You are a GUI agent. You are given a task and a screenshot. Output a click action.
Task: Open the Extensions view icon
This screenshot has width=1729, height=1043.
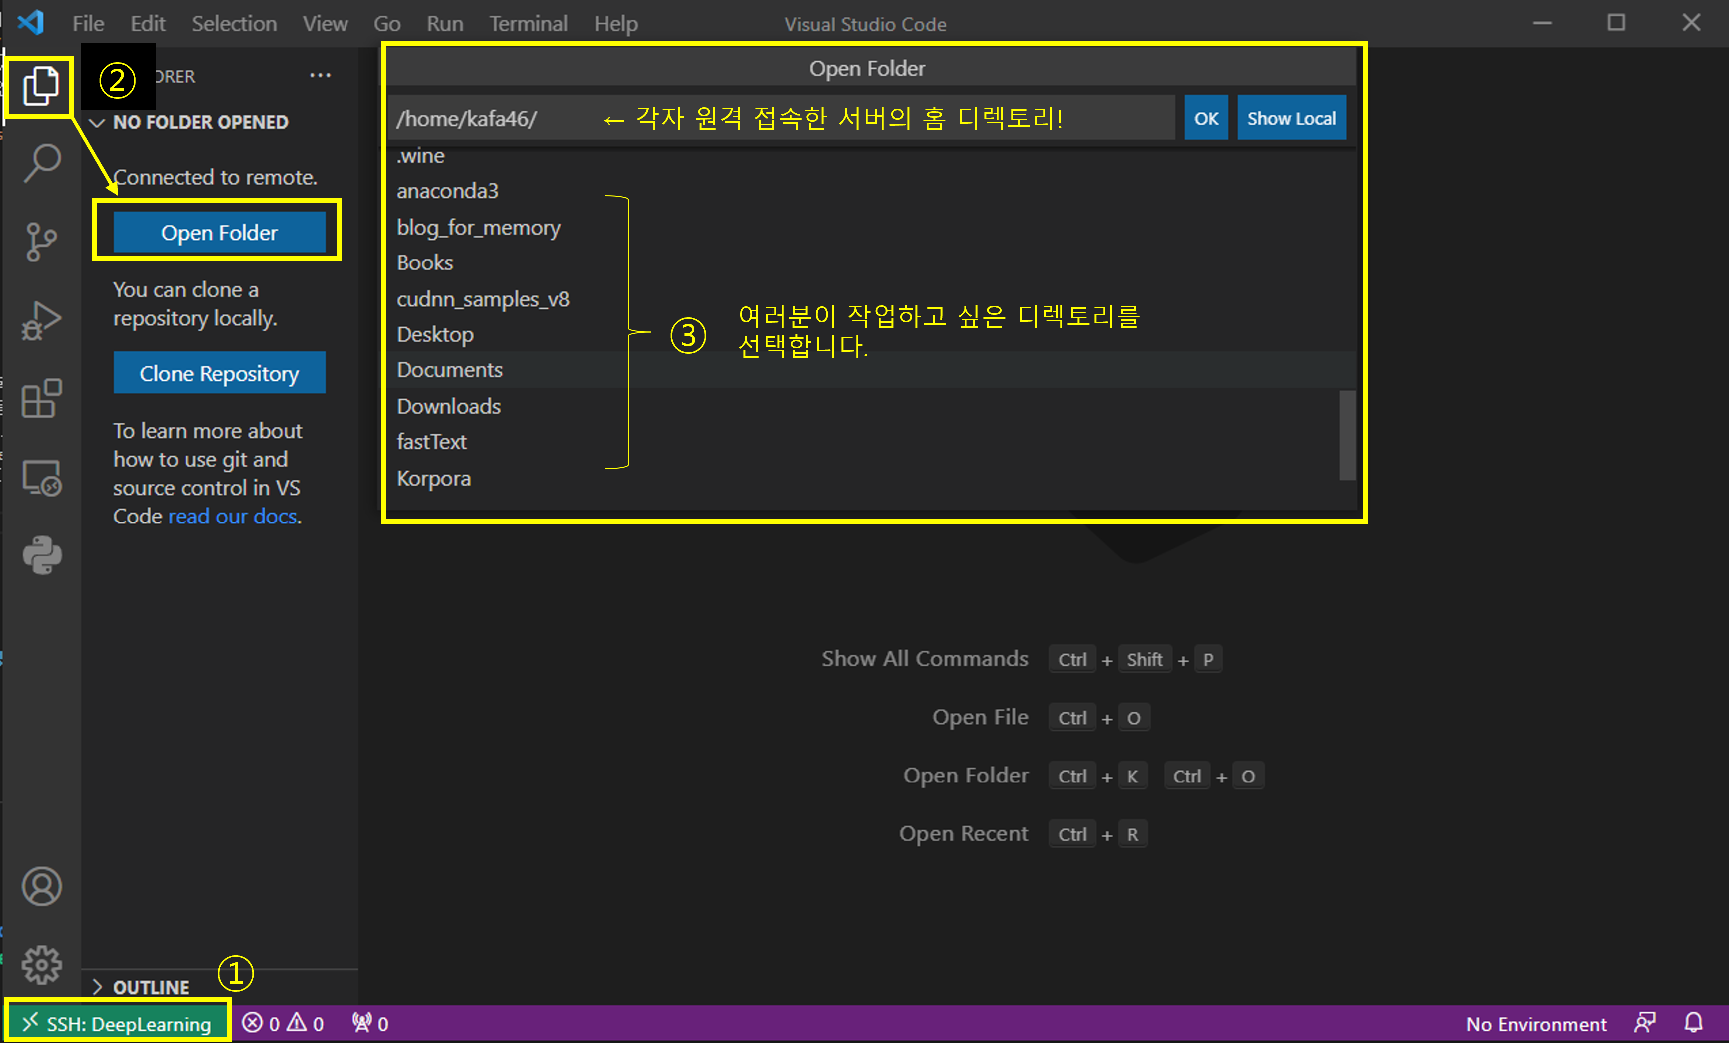pyautogui.click(x=42, y=398)
